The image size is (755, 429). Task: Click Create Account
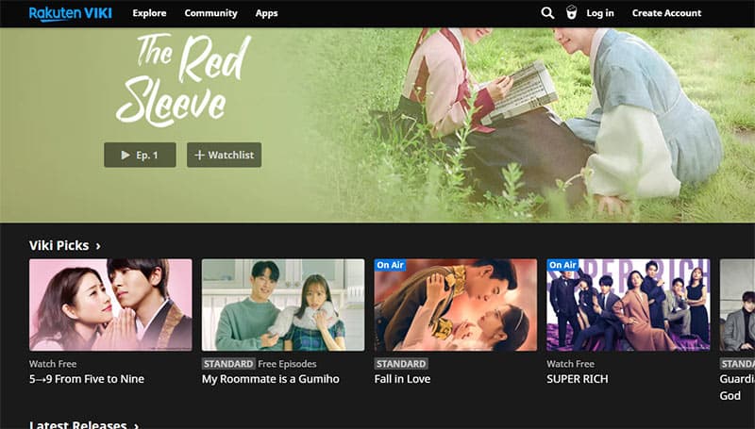click(x=666, y=13)
